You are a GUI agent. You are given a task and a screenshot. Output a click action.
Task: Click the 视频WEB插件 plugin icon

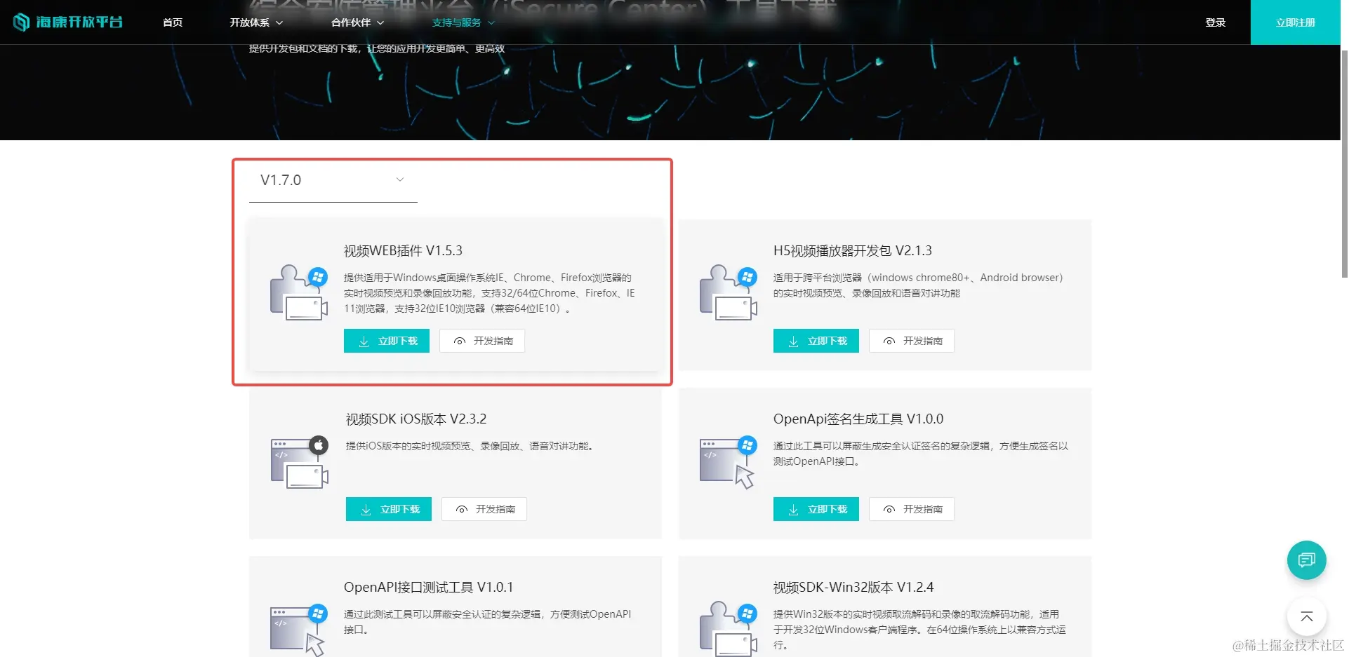299,292
